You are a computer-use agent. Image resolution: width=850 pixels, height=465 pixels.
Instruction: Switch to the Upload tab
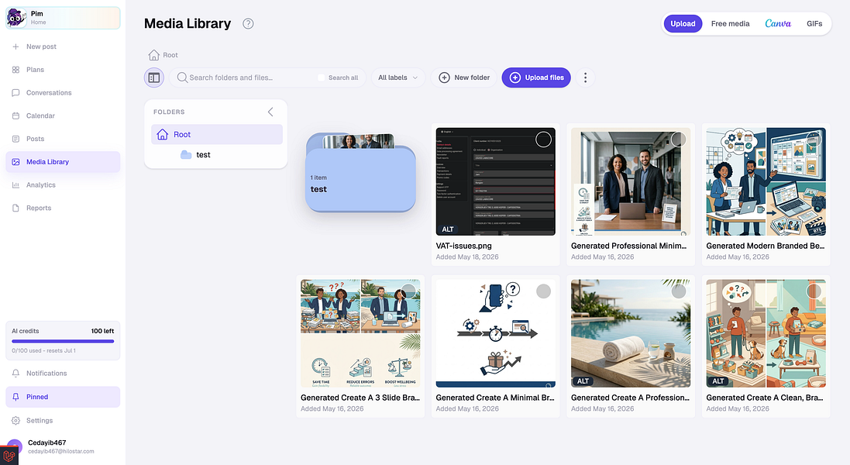(x=683, y=23)
